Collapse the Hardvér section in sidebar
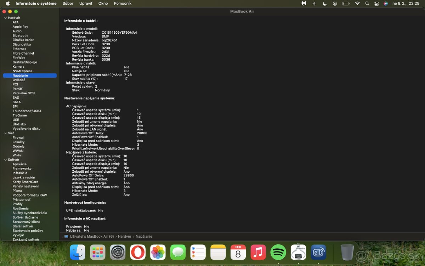The height and width of the screenshot is (266, 425). [5, 18]
